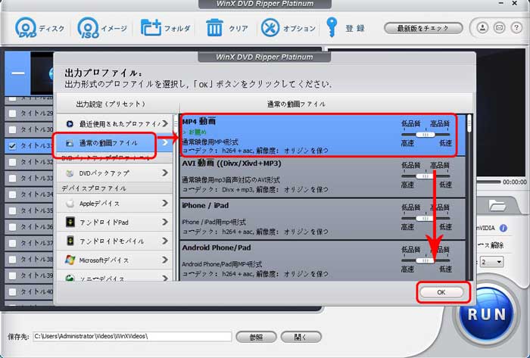Check the タイトル29 checkbox
Image resolution: width=530 pixels, height=358 pixels.
point(13,113)
